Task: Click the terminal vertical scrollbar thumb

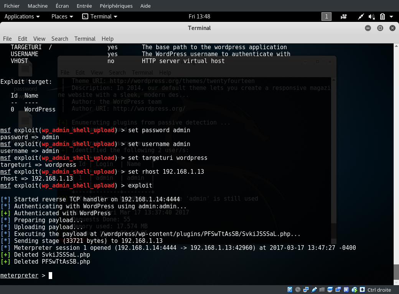Action: (396, 272)
